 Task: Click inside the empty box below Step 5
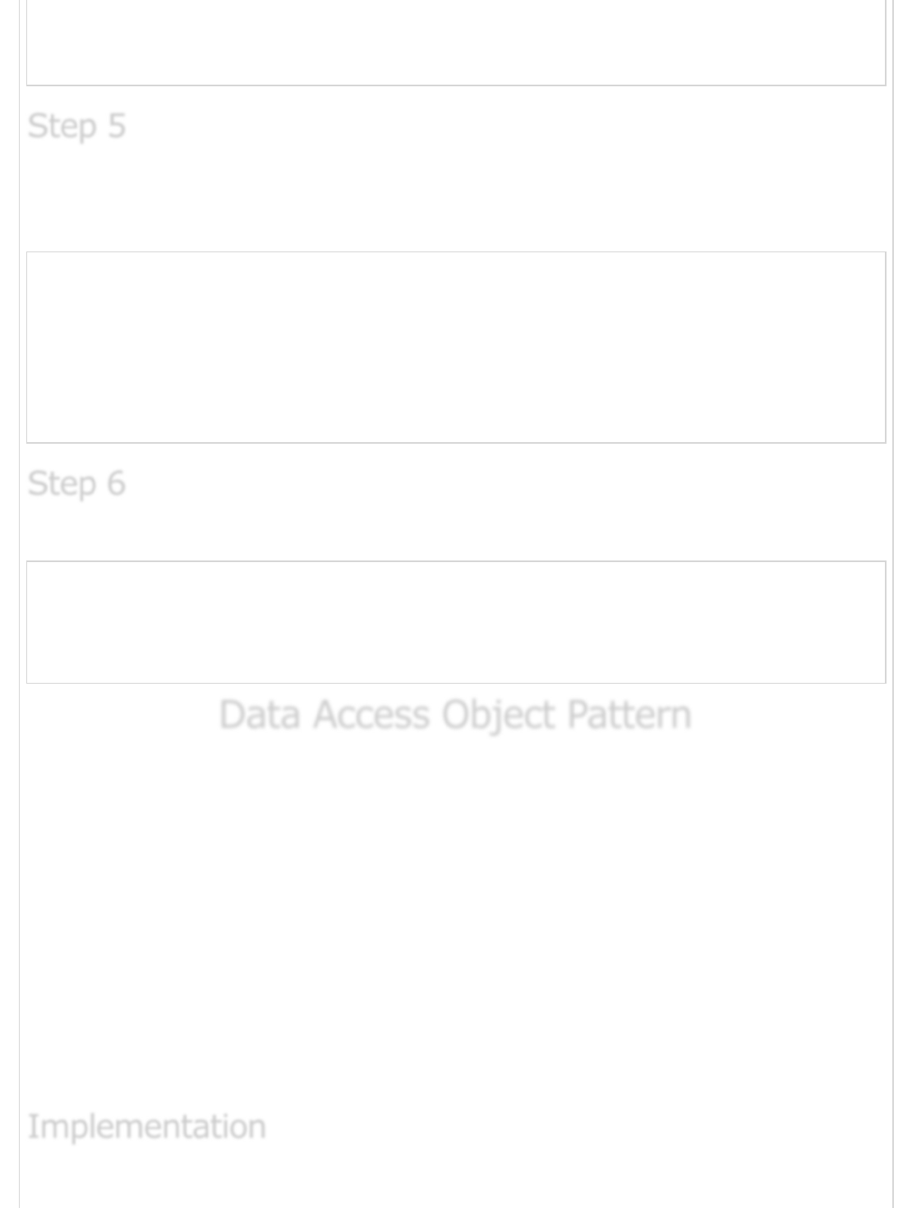coord(456,347)
